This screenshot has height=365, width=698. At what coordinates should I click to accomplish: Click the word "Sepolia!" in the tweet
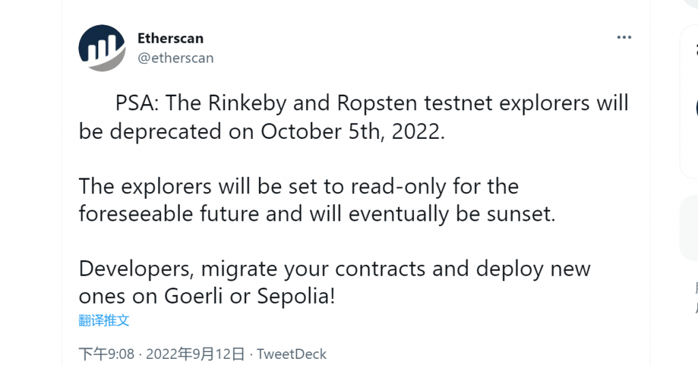[x=296, y=296]
